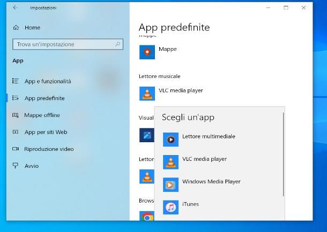327x232 pixels.
Task: Go back using the Impostazioni back arrow
Action: pos(15,7)
